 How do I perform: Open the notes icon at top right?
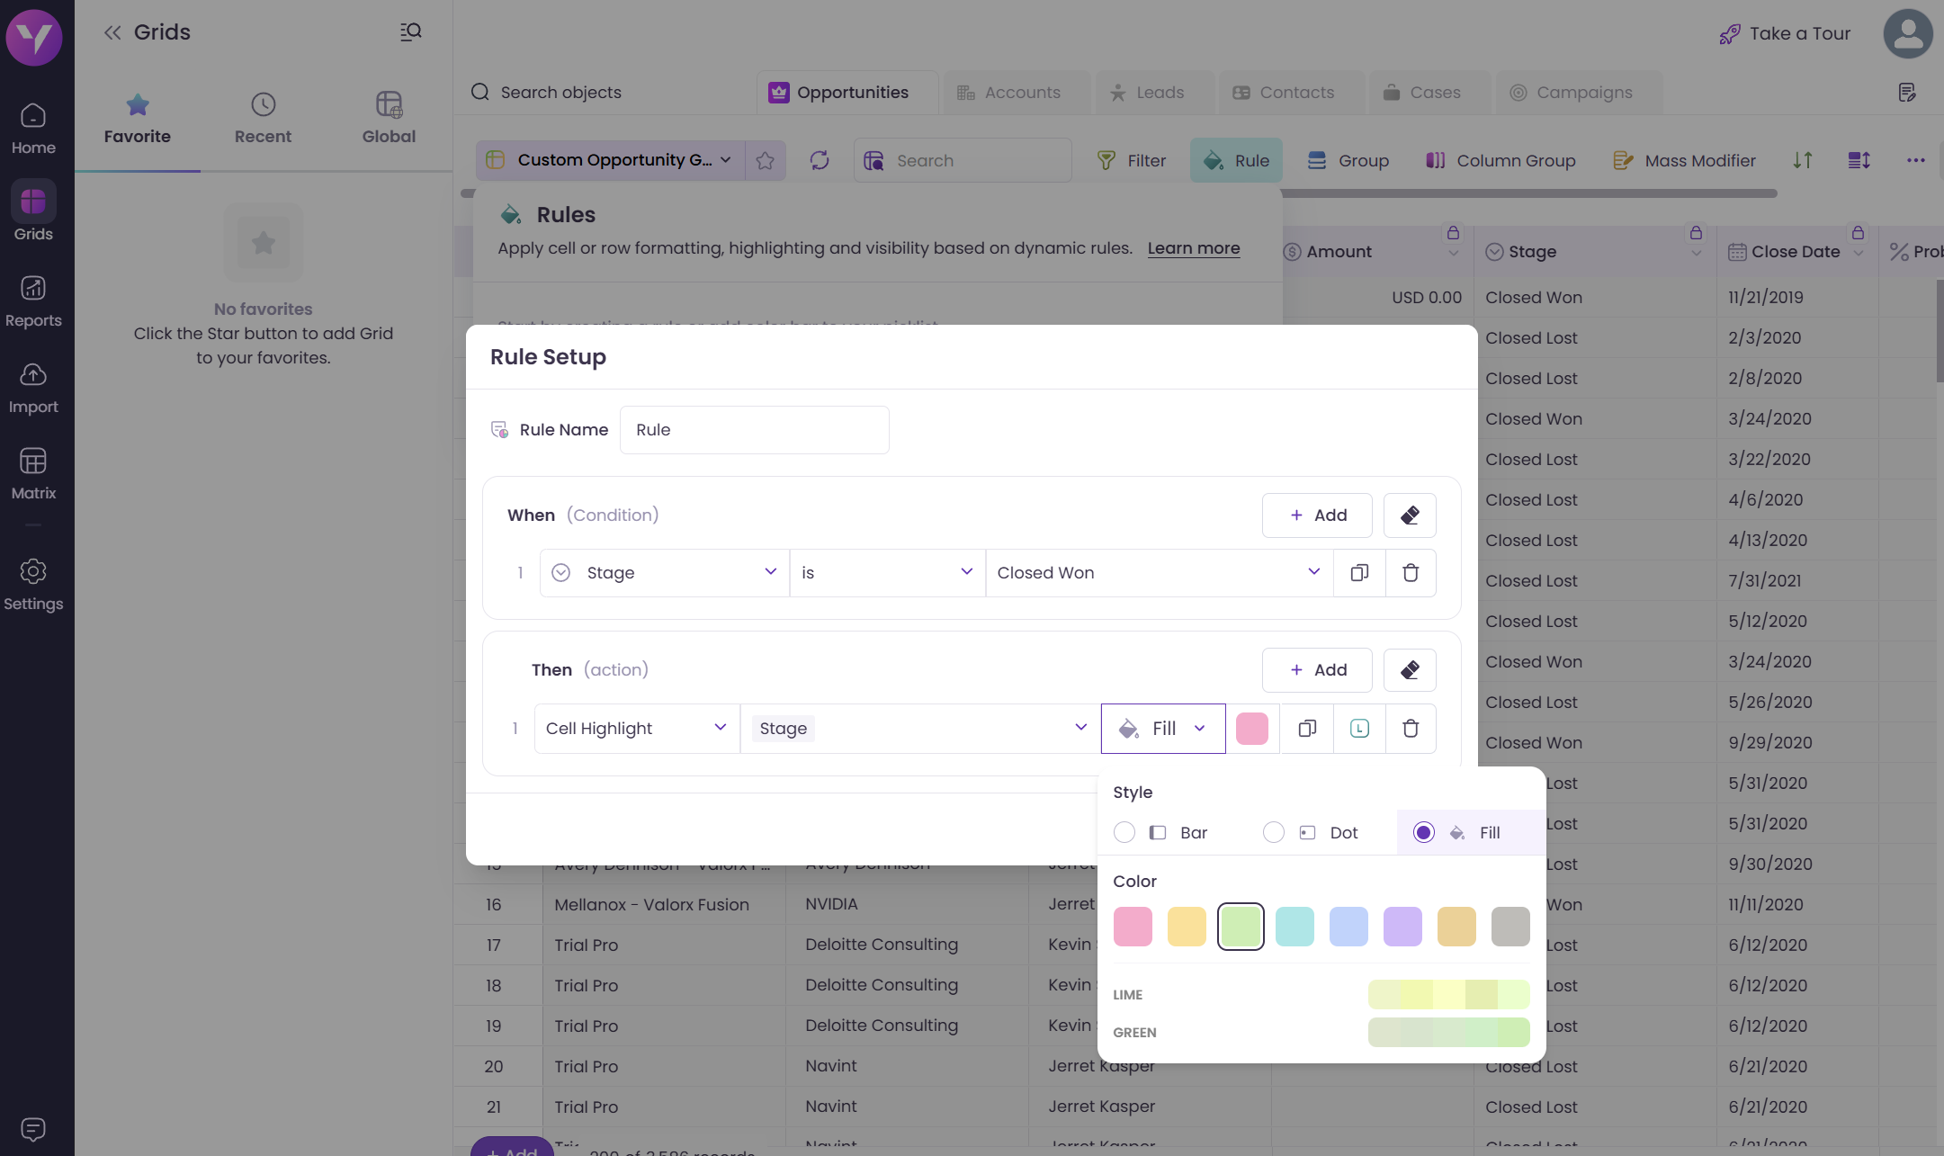1907,92
